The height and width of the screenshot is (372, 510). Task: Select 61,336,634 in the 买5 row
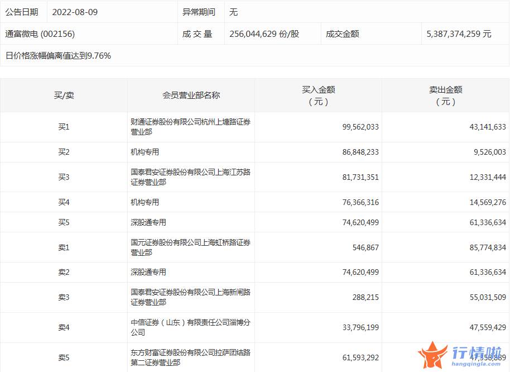(x=488, y=222)
